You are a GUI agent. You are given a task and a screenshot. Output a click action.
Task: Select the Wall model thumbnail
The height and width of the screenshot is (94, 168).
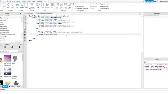15,59
